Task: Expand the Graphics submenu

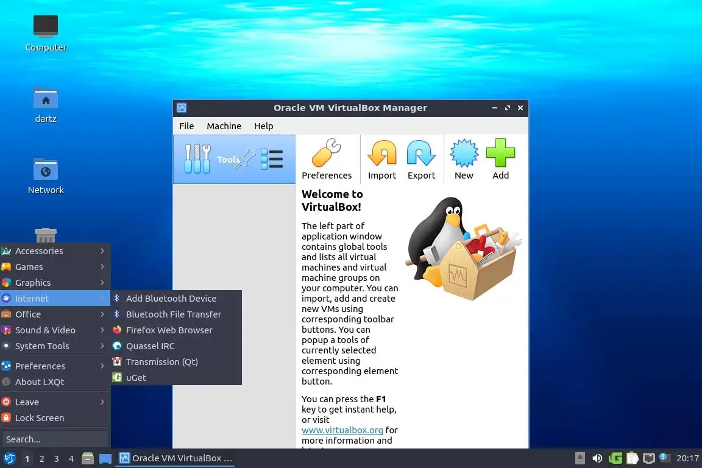Action: 55,283
